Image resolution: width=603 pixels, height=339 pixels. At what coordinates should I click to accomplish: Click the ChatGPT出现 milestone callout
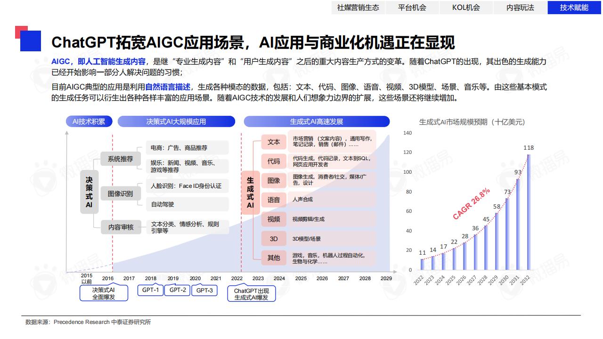252,294
